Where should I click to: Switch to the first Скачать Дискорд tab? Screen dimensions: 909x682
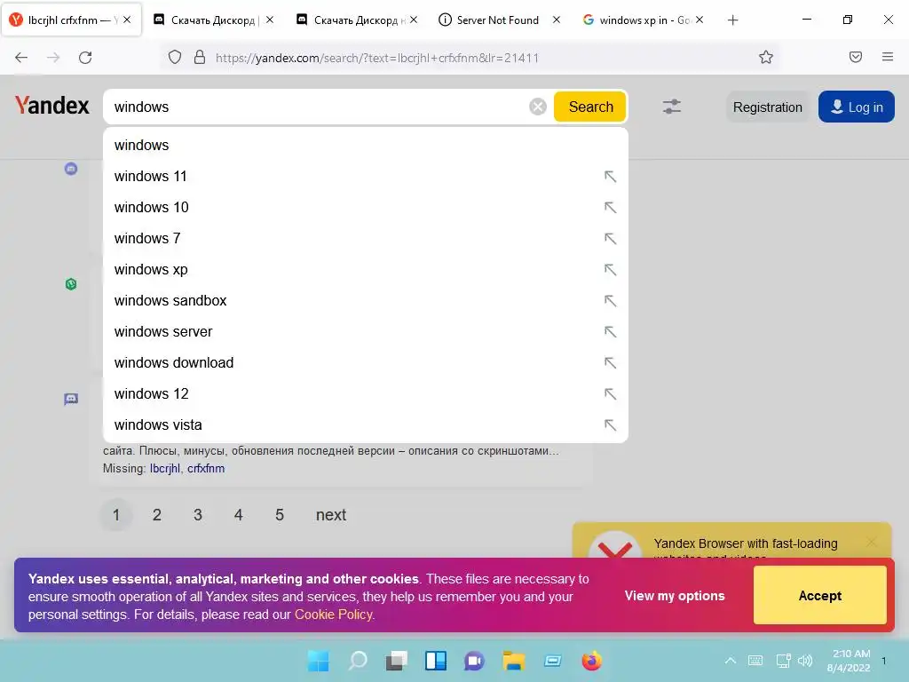point(213,20)
